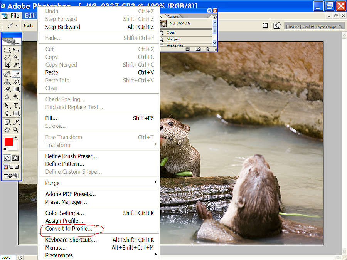
Task: Open the Layer Comps palette tab
Action: (326, 27)
